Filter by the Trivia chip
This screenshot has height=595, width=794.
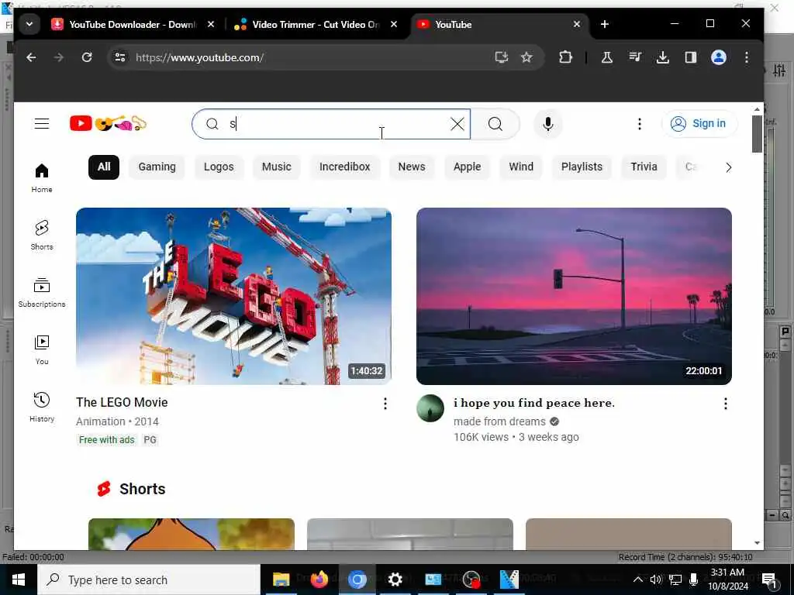point(644,167)
